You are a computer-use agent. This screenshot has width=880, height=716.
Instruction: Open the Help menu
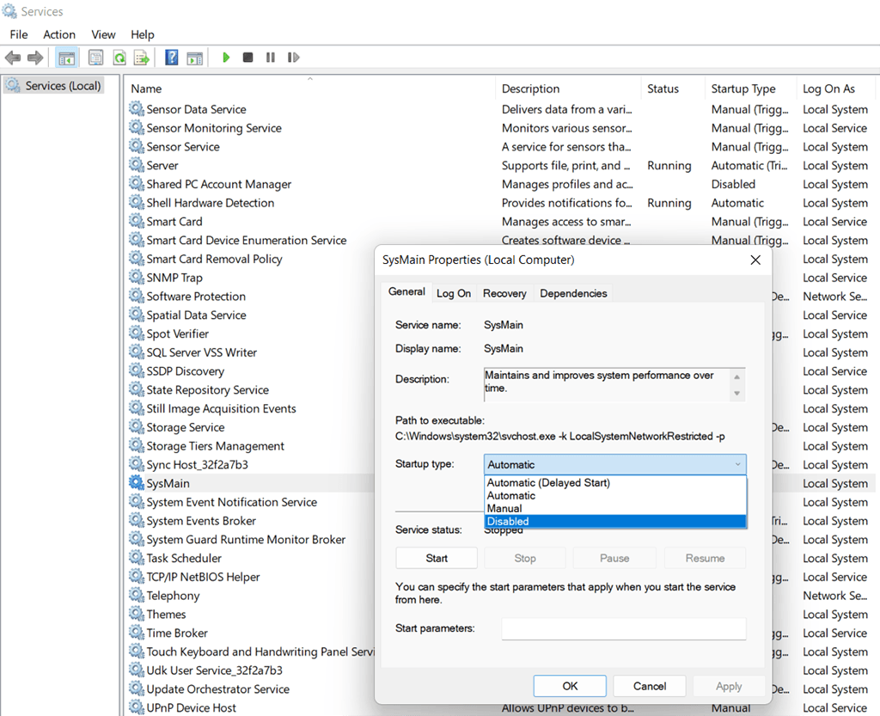click(143, 34)
